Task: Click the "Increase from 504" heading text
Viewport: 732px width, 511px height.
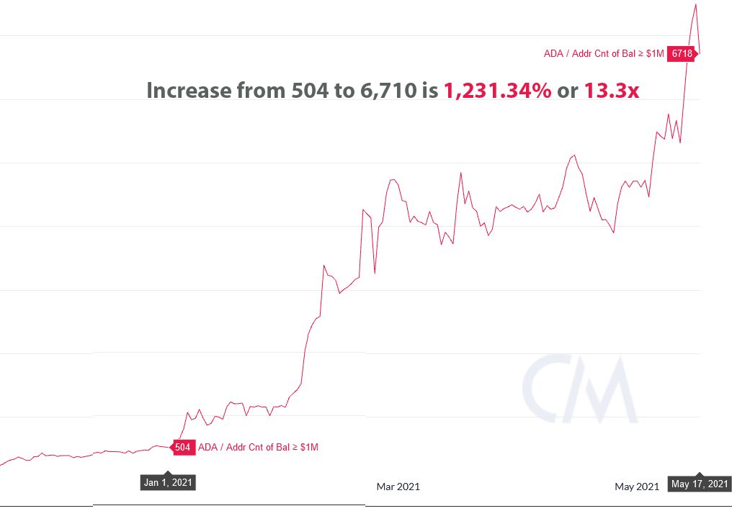Action: (x=238, y=90)
